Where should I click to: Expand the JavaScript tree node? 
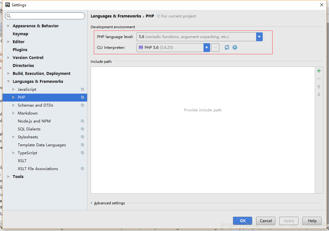[x=13, y=89]
